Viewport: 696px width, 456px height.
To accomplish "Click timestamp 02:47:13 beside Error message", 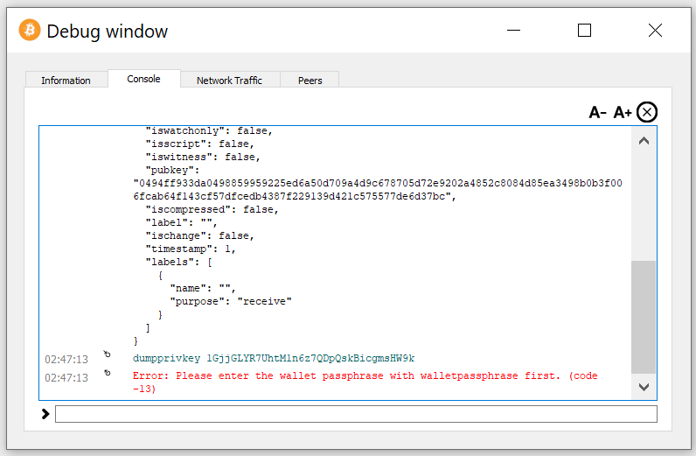I will pyautogui.click(x=66, y=378).
